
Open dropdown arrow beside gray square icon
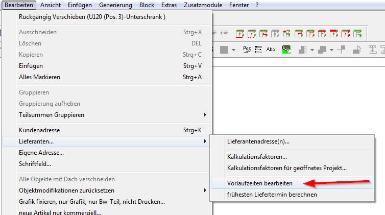pos(233,50)
